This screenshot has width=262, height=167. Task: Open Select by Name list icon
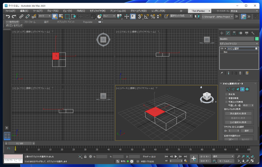(x=61, y=16)
